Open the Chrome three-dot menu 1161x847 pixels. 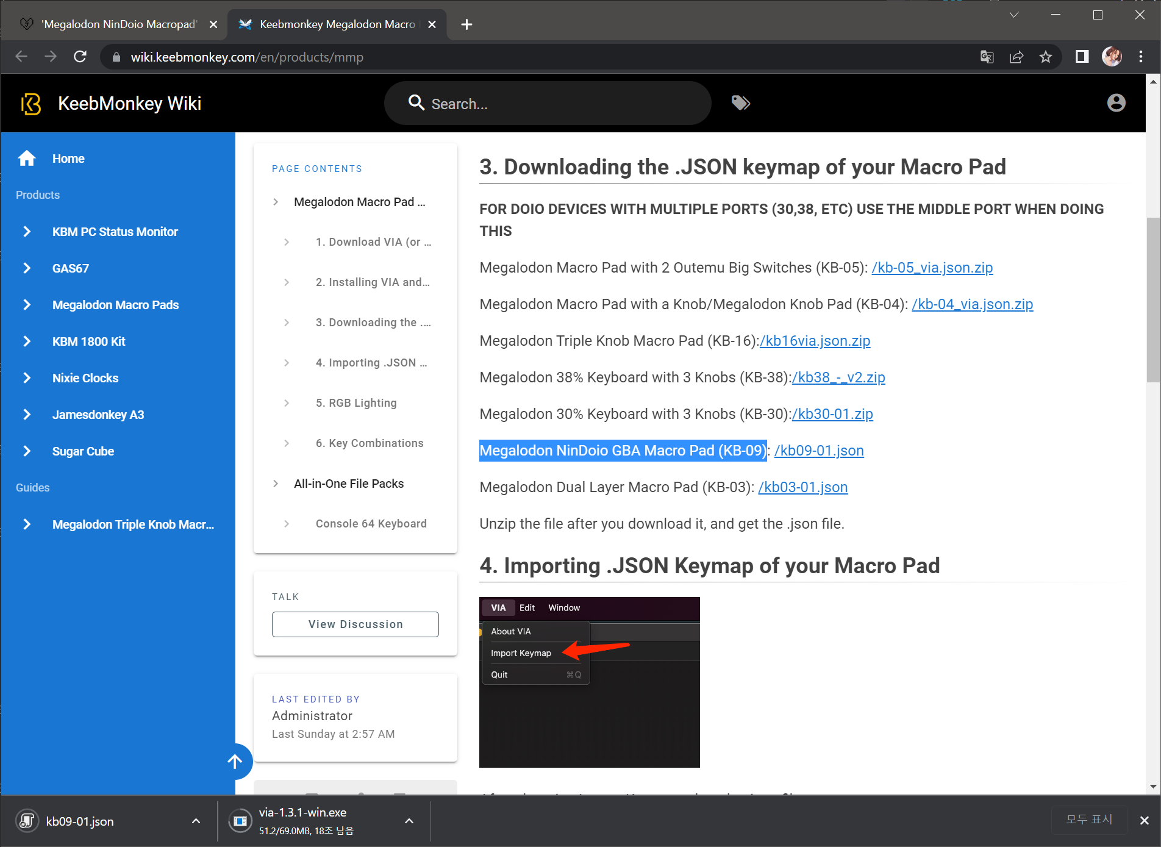click(x=1141, y=57)
